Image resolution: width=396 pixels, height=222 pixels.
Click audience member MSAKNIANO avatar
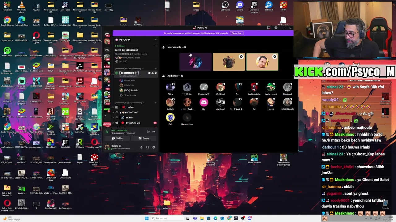(x=287, y=103)
